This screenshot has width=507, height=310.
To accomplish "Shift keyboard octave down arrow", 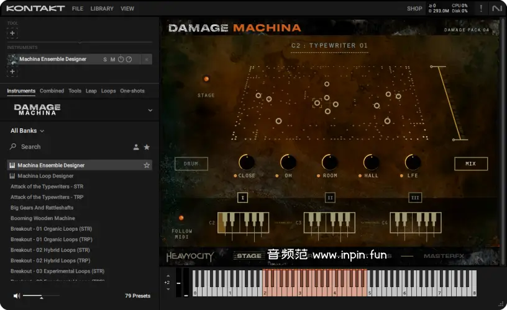I will point(168,289).
